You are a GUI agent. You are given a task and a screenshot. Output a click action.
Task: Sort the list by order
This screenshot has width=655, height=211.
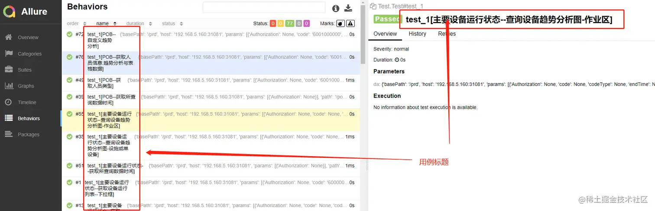(x=77, y=24)
